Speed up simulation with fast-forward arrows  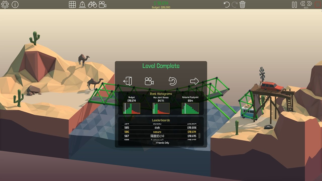[310, 4]
